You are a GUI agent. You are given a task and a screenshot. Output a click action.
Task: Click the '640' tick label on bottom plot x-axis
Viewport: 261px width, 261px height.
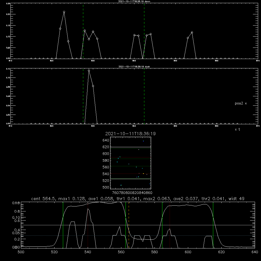click(x=255, y=252)
